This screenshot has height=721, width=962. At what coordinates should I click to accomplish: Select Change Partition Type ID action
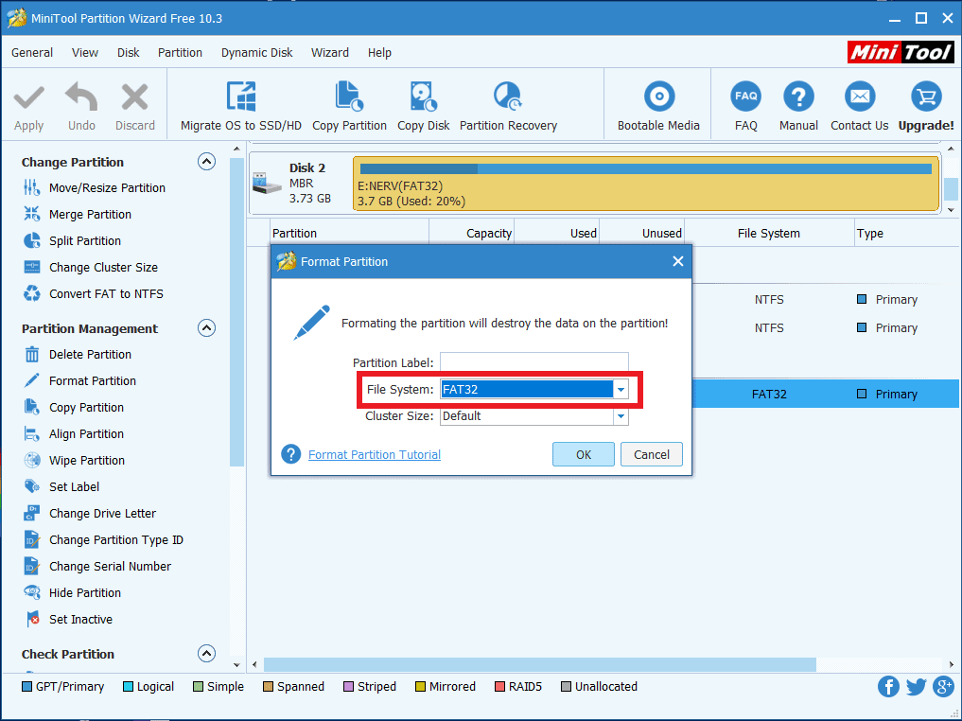104,540
